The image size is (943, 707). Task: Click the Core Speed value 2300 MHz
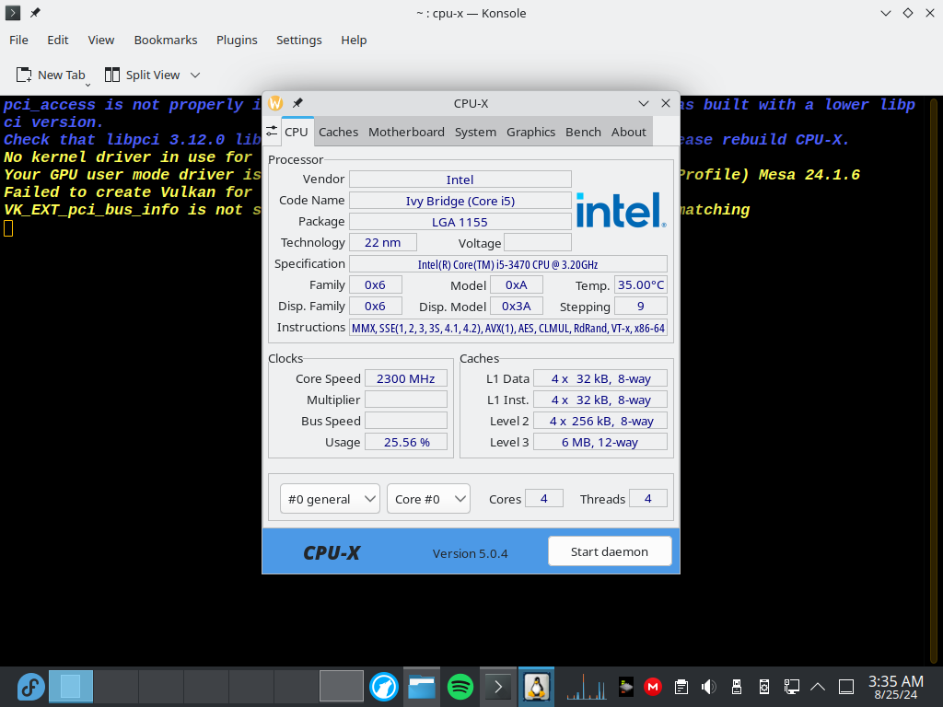pyautogui.click(x=406, y=378)
